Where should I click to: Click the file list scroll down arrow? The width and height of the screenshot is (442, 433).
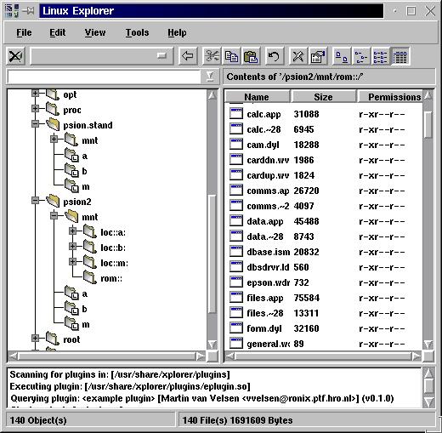coord(428,345)
